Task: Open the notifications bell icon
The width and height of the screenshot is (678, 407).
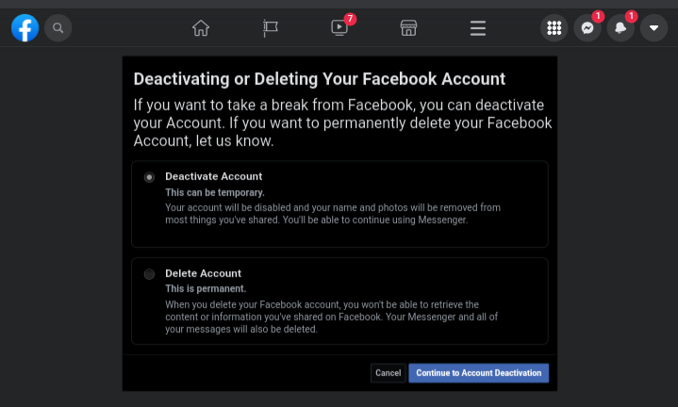Action: click(x=620, y=28)
